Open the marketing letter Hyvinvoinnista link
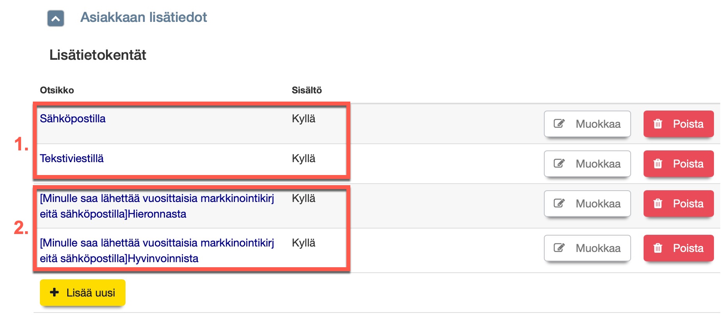This screenshot has height=318, width=721. click(x=156, y=250)
